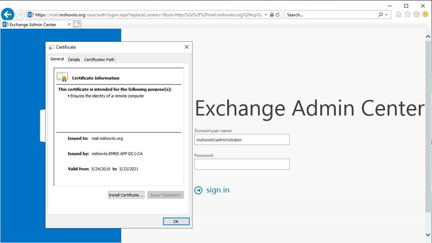The width and height of the screenshot is (432, 243).
Task: Click the page scrollbar down arrow
Action: click(428, 235)
